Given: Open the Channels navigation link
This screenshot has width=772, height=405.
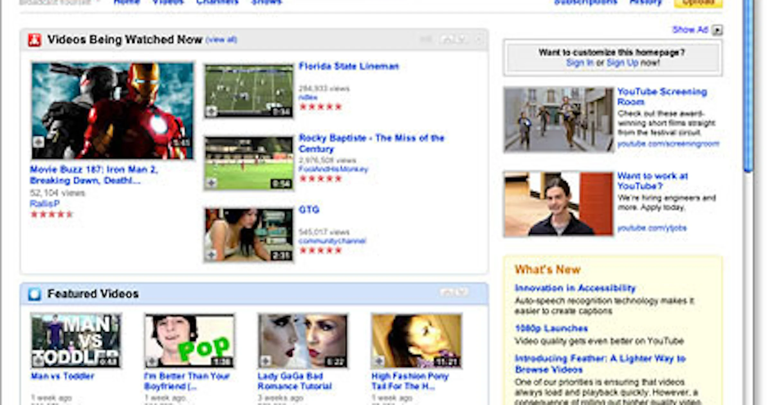Looking at the screenshot, I should (x=217, y=2).
